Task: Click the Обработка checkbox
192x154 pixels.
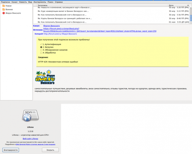Action: (41, 53)
